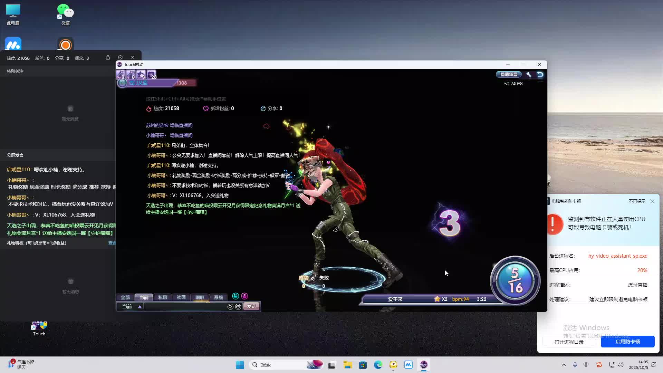The height and width of the screenshot is (373, 663).
Task: Click the blue return arrow icon
Action: click(x=540, y=75)
